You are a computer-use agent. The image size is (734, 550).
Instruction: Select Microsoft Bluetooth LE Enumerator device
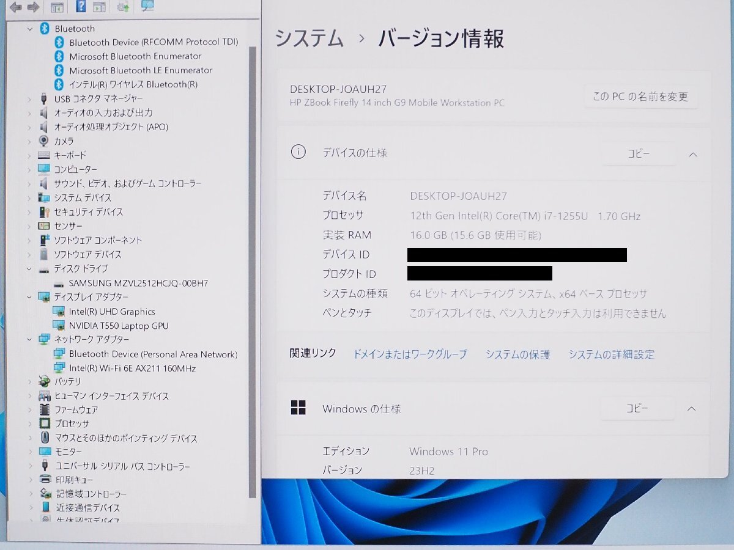click(141, 70)
